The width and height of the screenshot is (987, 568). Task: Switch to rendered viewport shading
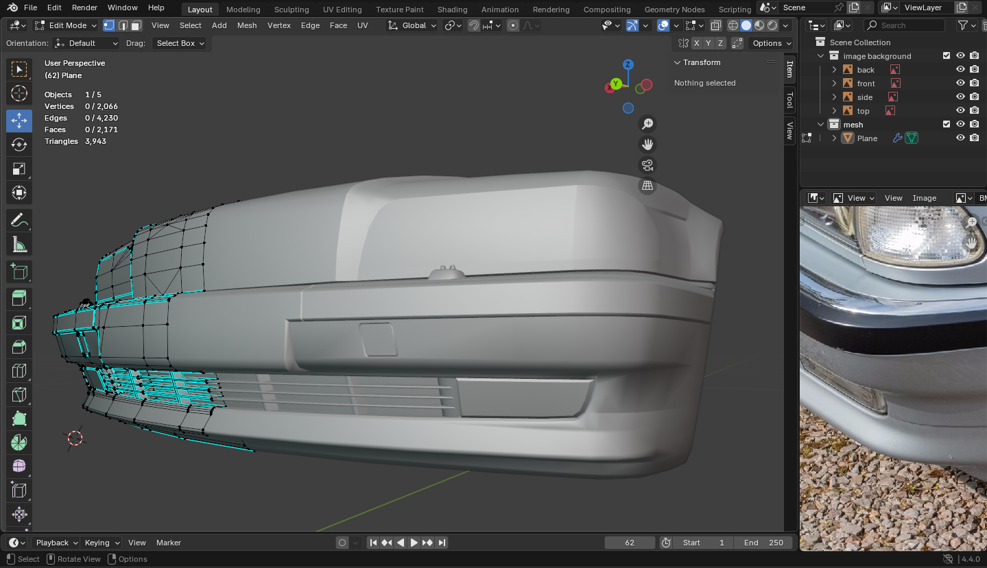[772, 25]
